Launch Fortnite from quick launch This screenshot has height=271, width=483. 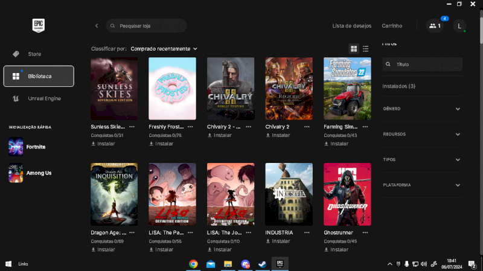28,147
